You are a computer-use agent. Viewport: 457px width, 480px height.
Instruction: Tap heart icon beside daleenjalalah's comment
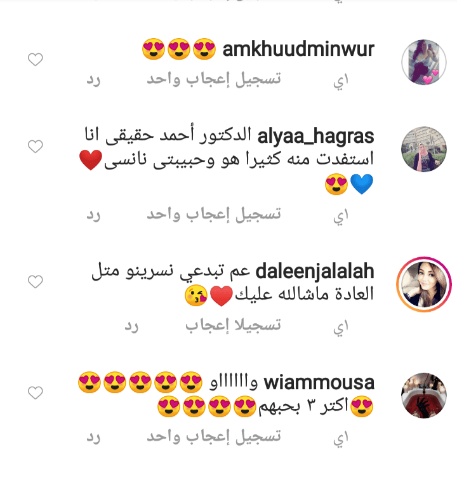tap(35, 281)
